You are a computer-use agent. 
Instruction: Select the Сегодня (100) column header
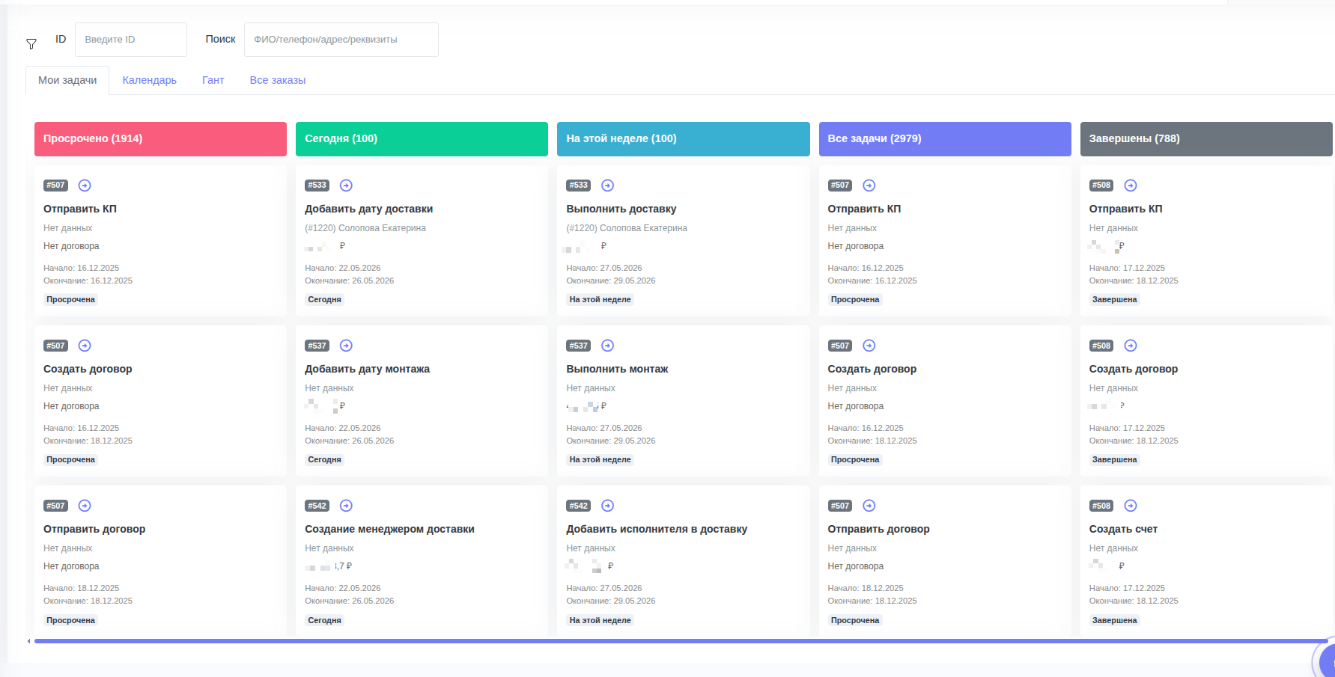point(422,139)
